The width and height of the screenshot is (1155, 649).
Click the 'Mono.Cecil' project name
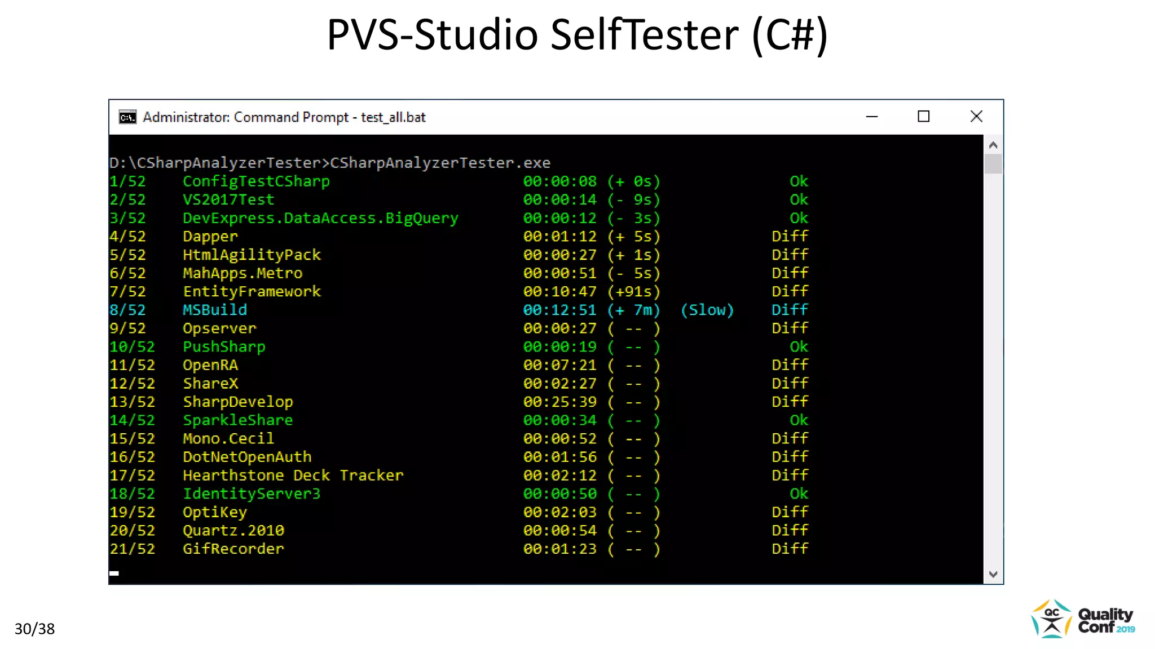(x=228, y=438)
